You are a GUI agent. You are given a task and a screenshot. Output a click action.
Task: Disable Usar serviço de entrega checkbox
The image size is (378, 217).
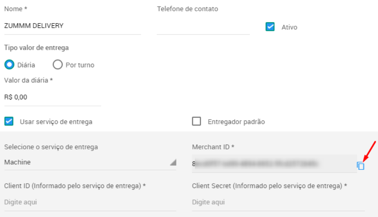tap(9, 121)
